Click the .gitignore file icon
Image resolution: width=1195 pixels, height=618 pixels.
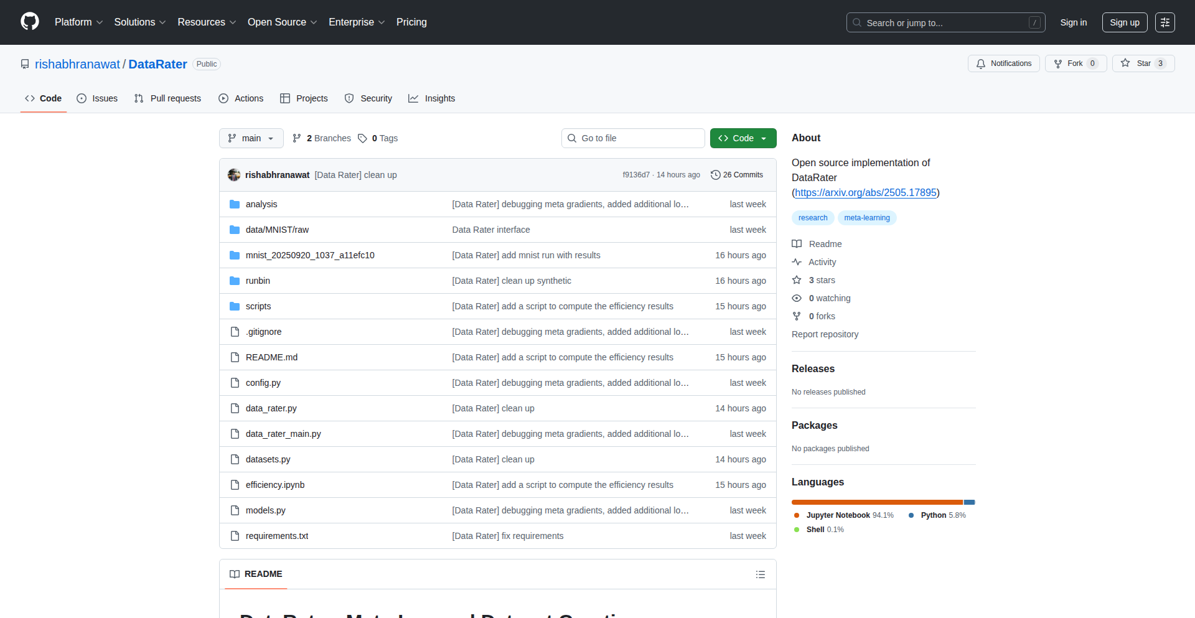click(x=235, y=332)
